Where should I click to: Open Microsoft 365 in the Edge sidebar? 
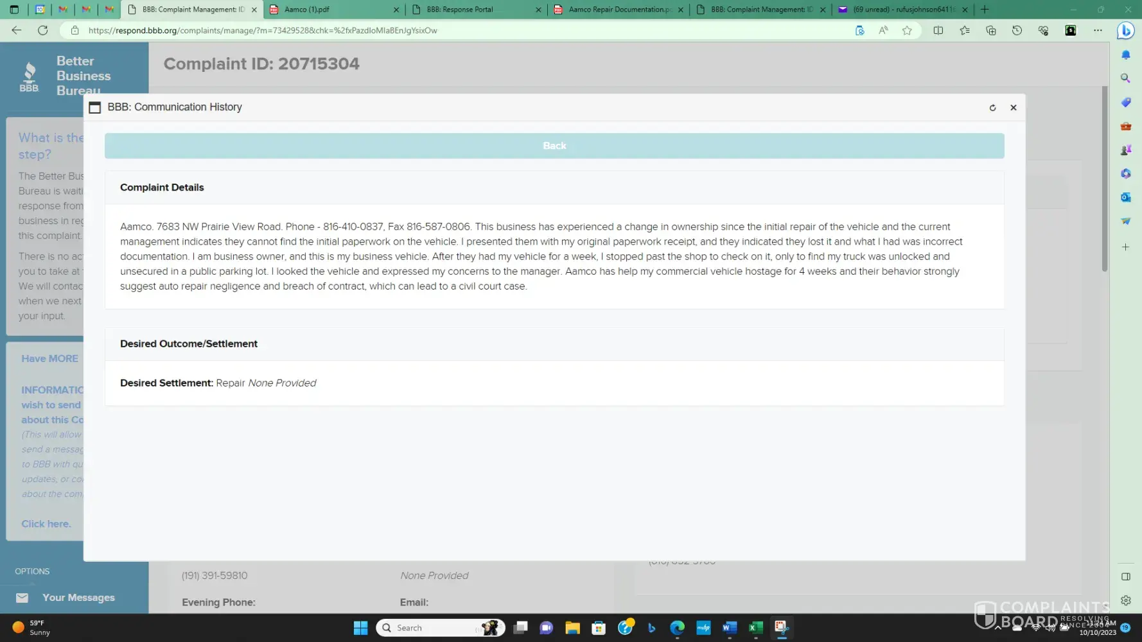pyautogui.click(x=1126, y=174)
